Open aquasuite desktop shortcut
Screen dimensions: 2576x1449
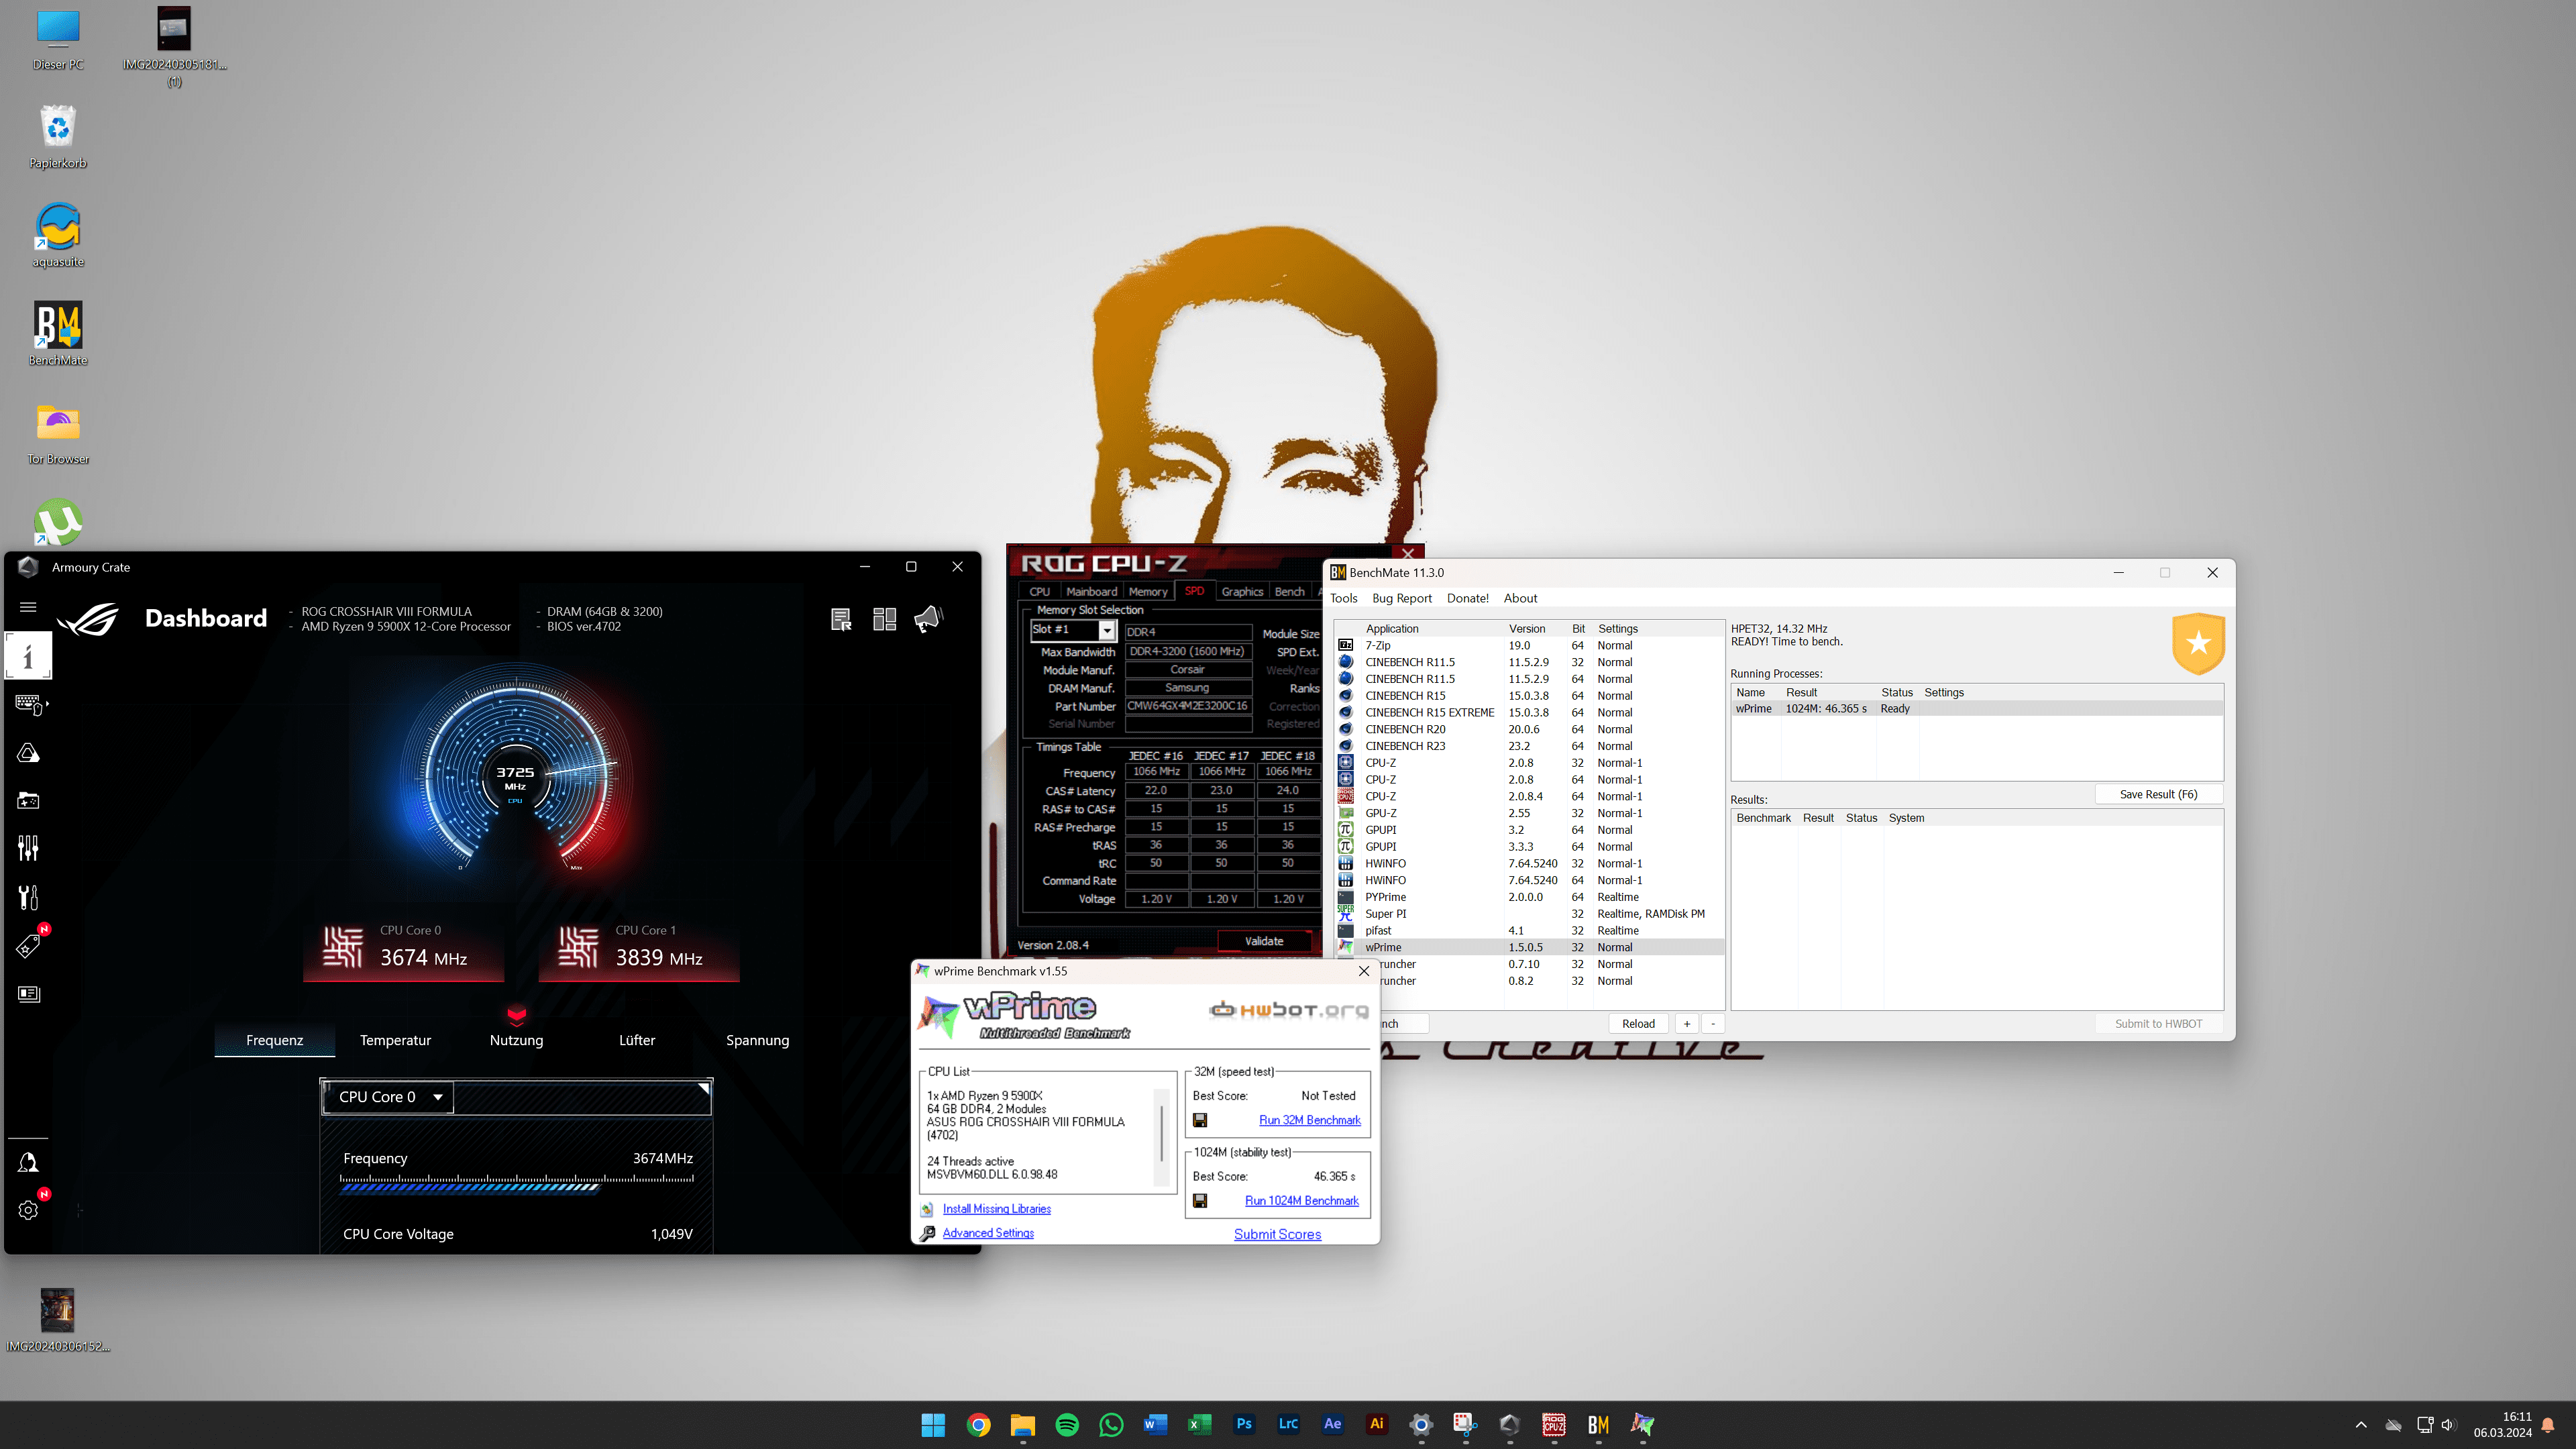point(58,235)
